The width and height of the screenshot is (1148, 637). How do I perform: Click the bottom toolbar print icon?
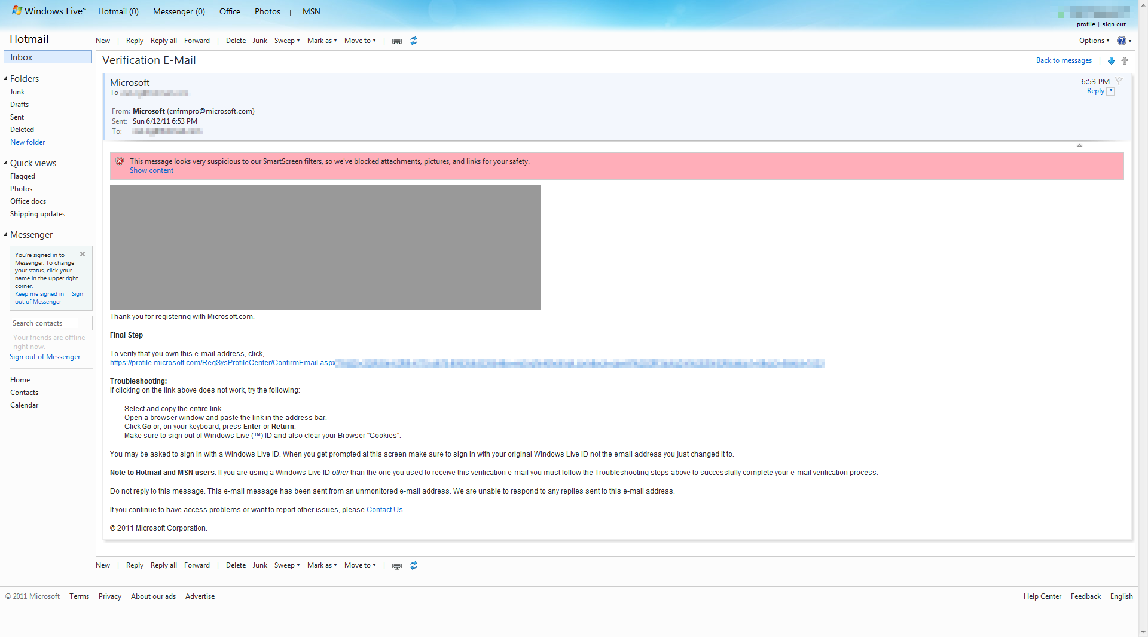point(397,565)
